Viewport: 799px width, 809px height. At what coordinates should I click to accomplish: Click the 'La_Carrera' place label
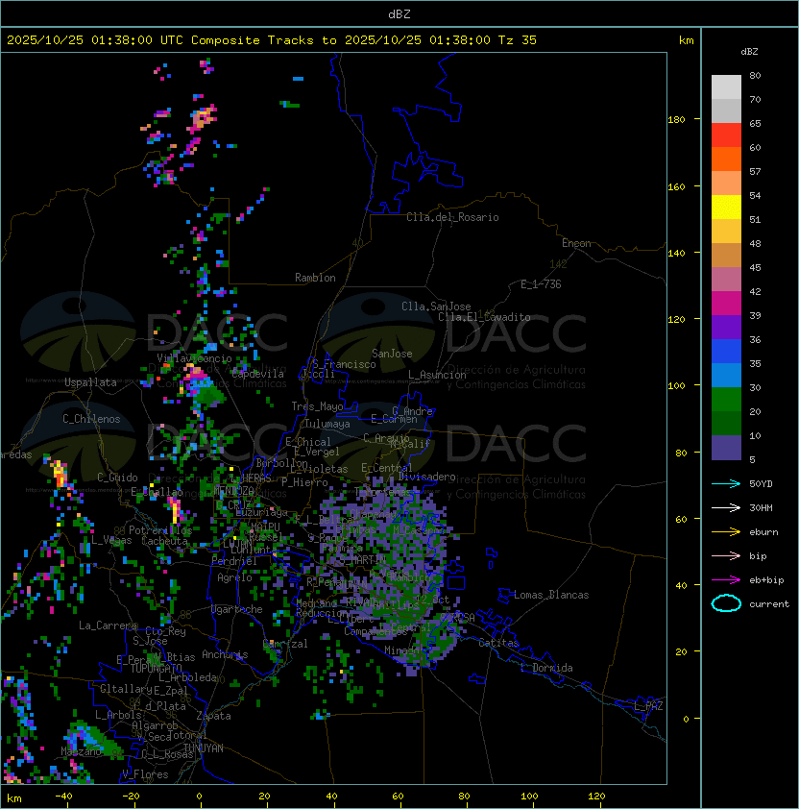click(x=108, y=625)
